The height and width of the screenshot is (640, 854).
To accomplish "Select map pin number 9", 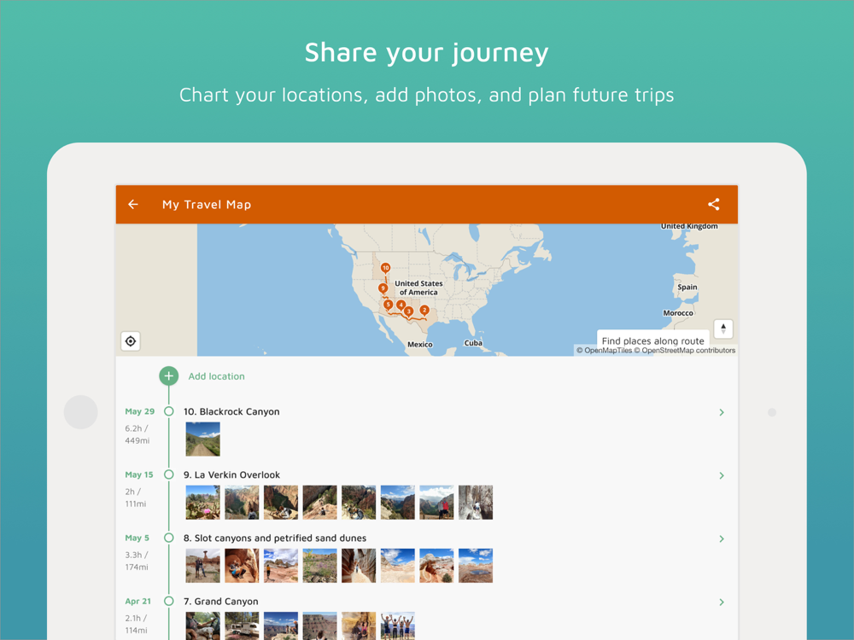I will [383, 288].
